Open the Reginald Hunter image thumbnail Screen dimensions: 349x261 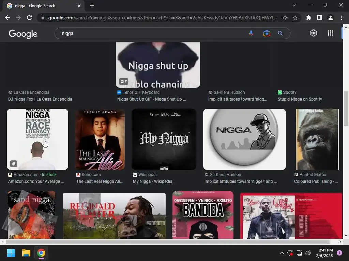(x=114, y=216)
